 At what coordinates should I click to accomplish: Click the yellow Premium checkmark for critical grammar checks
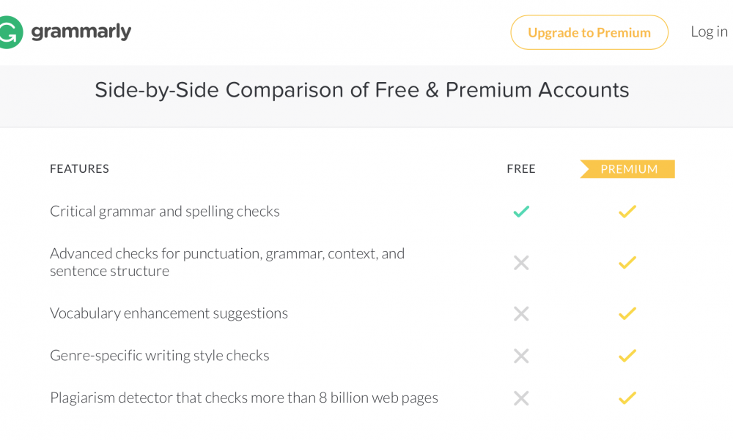tap(627, 212)
